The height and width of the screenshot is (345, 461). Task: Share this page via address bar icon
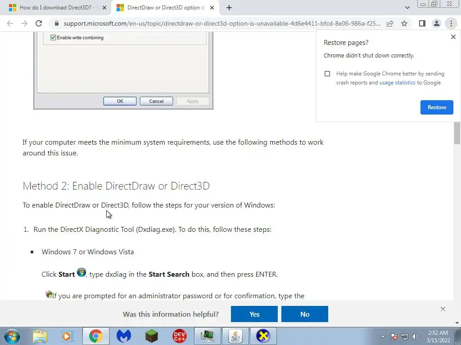390,23
